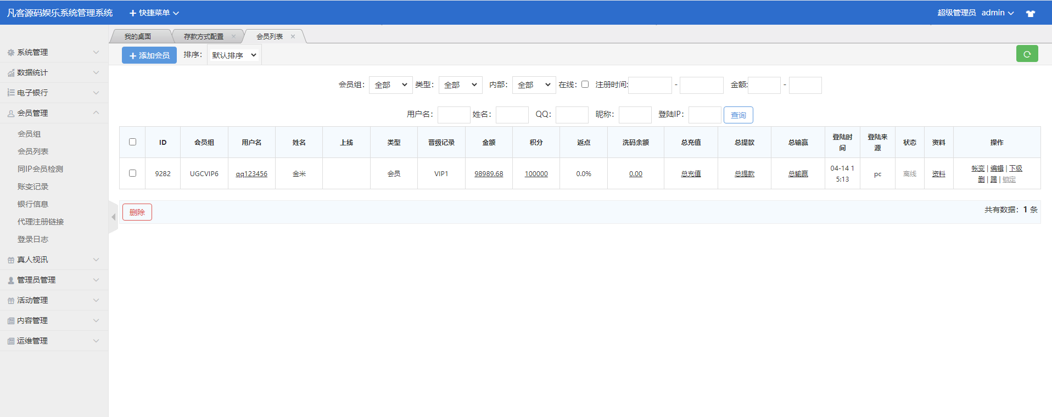Toggle the 在线 checkbox filter
This screenshot has height=417, width=1052.
click(x=585, y=84)
